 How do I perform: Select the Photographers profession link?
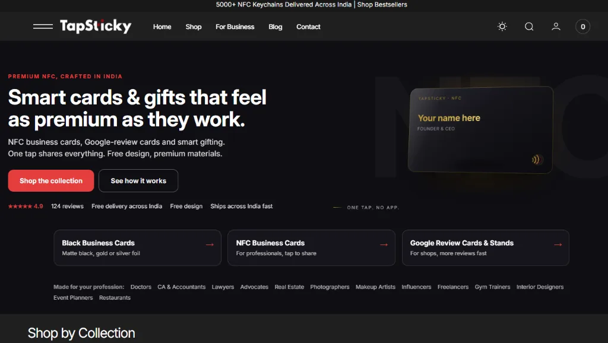pyautogui.click(x=330, y=287)
